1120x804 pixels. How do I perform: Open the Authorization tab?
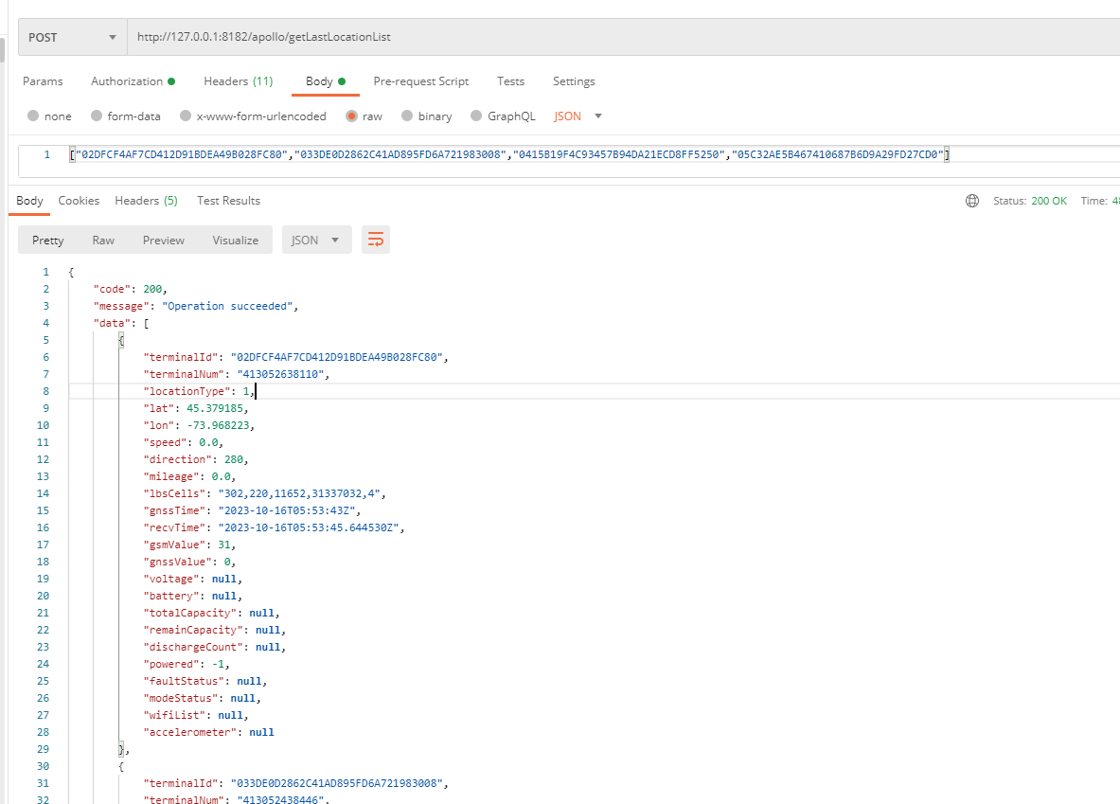(133, 81)
